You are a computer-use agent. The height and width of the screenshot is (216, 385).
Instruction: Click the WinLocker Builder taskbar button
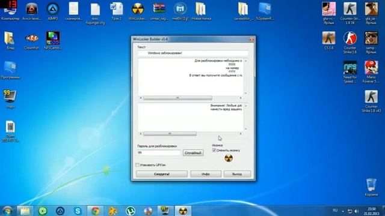pyautogui.click(x=183, y=211)
